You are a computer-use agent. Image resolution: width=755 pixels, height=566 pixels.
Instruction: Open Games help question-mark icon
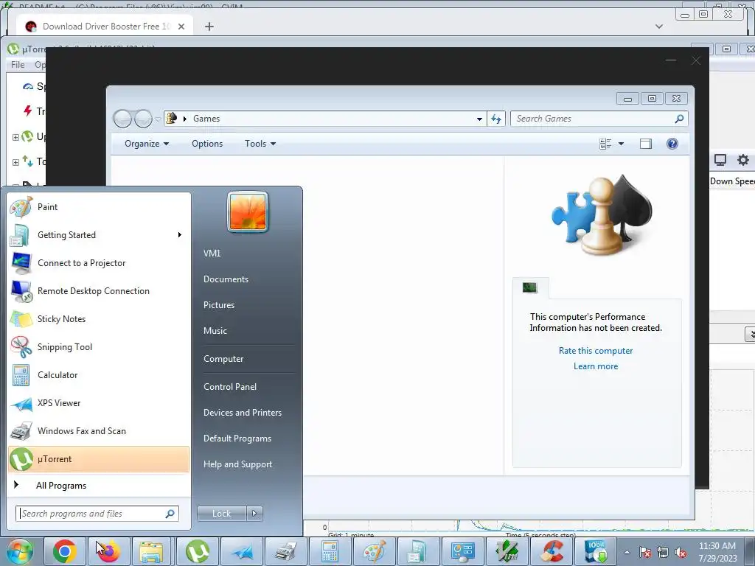click(672, 144)
